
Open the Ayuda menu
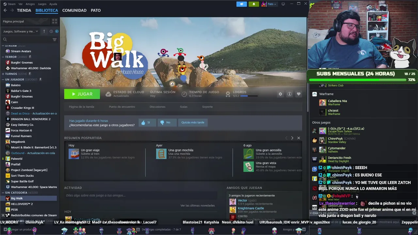(x=53, y=4)
